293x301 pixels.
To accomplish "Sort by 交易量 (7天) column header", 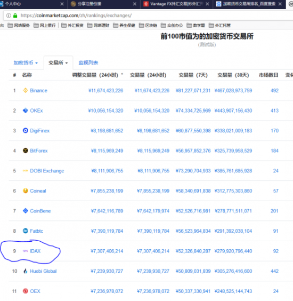I will pyautogui.click(x=193, y=75).
